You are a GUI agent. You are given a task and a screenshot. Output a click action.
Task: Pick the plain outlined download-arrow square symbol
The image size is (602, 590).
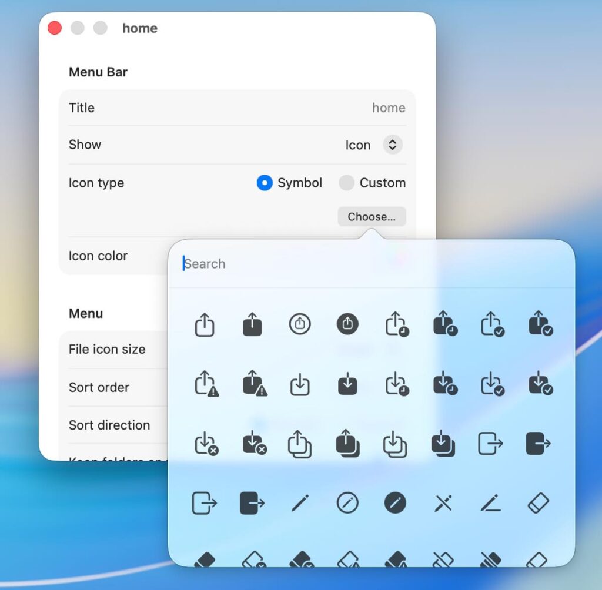(300, 384)
